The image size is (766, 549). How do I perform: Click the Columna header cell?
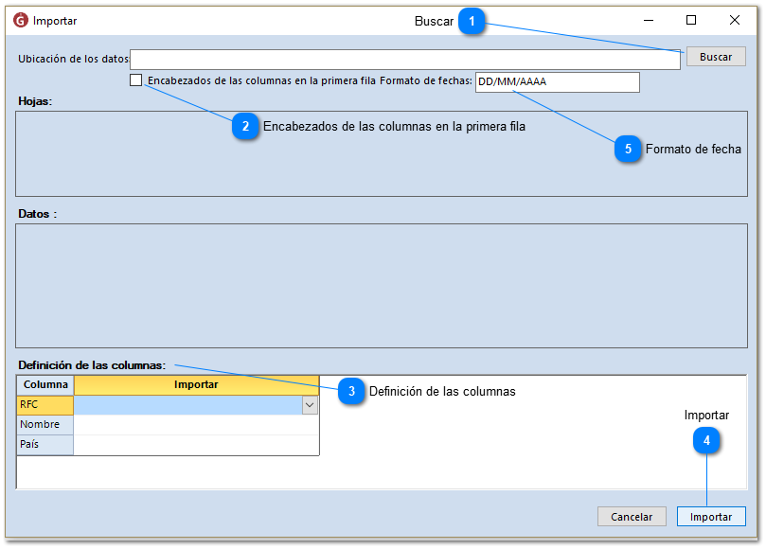45,385
